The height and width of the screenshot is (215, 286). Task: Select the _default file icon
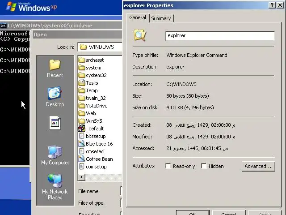[82, 129]
